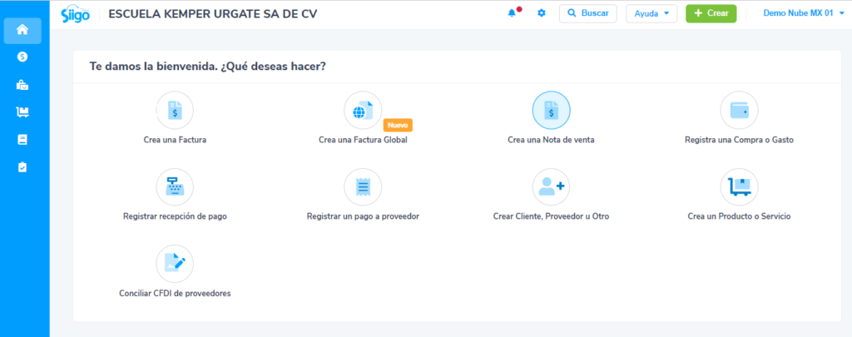Open the notifications bell
852x337 pixels.
512,14
